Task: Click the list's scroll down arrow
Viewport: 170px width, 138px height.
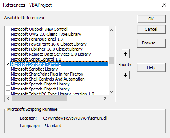Action: (x=111, y=92)
